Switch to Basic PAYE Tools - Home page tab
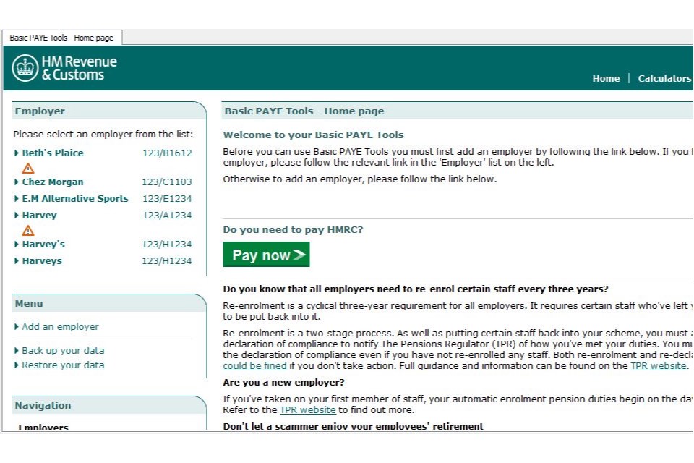Viewport: 694px width, 463px height. 61,38
